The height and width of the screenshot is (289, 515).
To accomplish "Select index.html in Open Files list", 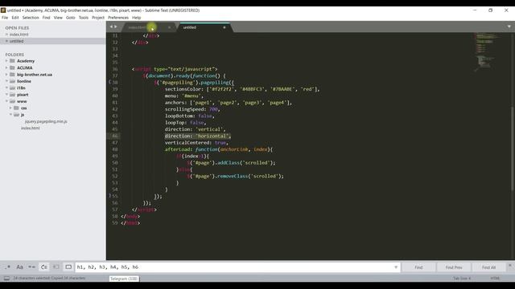I will 19,35.
